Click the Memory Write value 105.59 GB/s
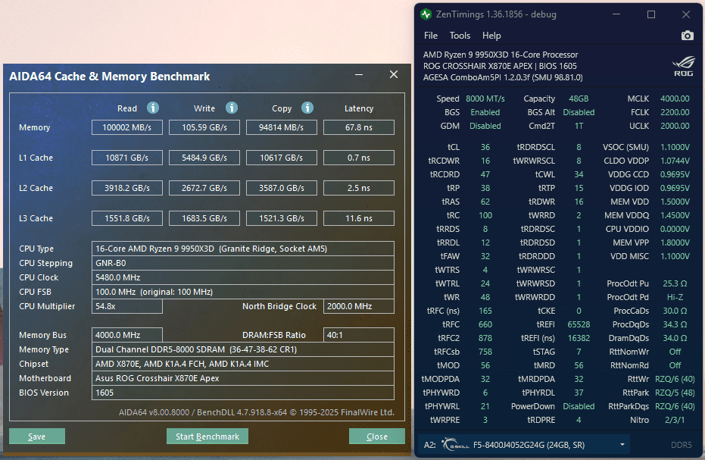This screenshot has width=705, height=460. point(204,127)
